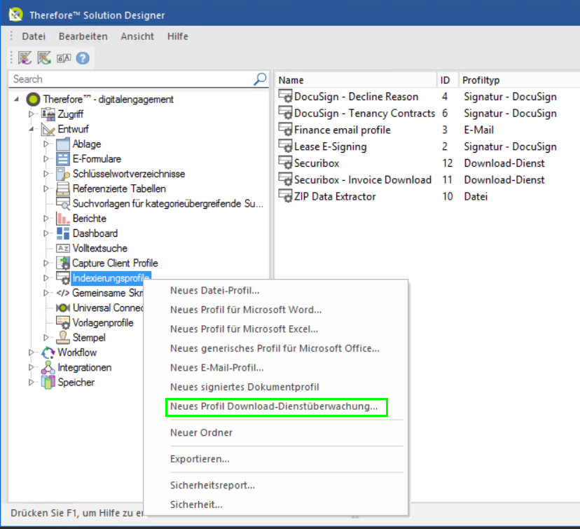Select the Lease E-Signing row
The image size is (580, 529).
point(427,146)
